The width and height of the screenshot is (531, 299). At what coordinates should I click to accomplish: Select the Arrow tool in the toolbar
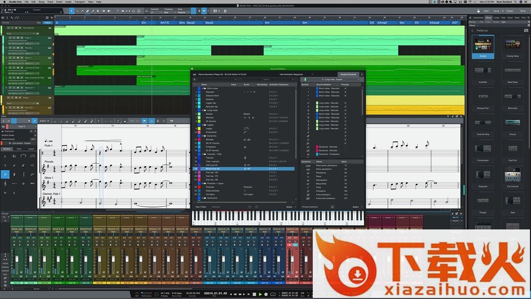72,11
